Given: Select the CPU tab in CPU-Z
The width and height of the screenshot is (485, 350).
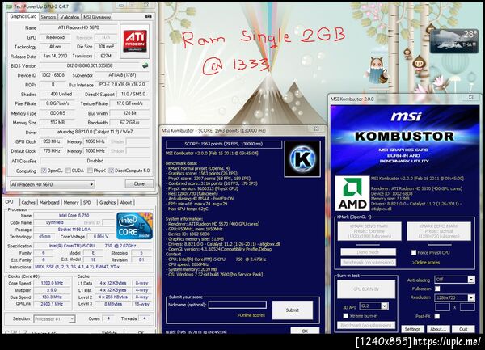Looking at the screenshot, I should [9, 202].
